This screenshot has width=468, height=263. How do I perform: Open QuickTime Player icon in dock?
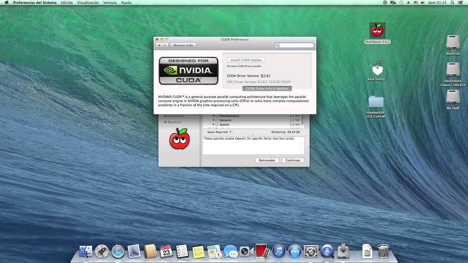coord(327,251)
